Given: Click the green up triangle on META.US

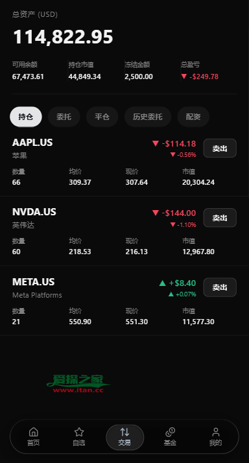Looking at the screenshot, I should click(x=162, y=283).
